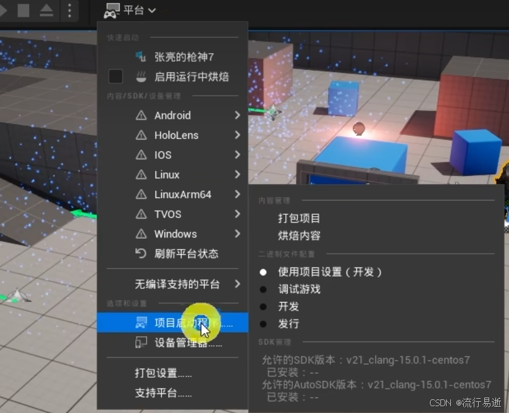This screenshot has height=413, width=509.
Task: Click the warning icon beside HoloLens
Action: pyautogui.click(x=141, y=135)
